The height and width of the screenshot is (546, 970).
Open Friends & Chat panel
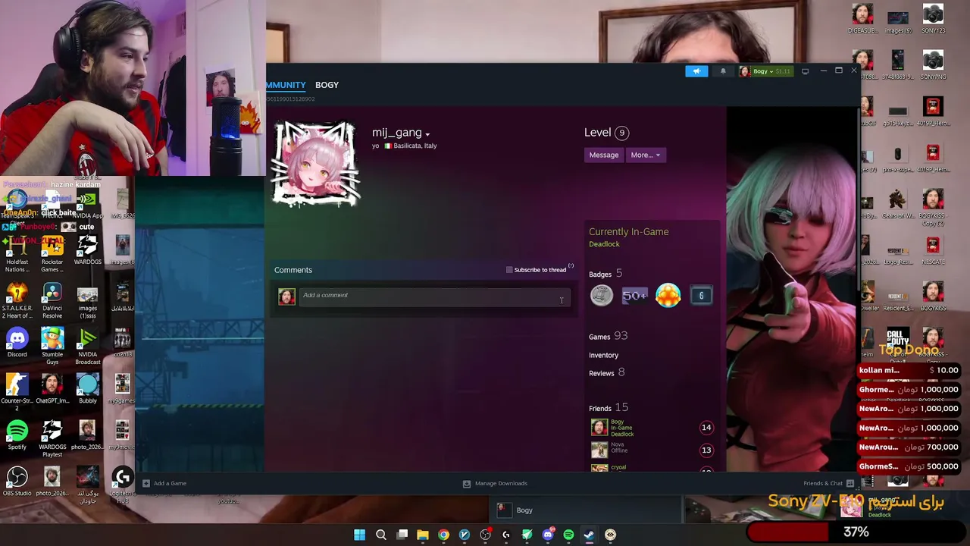tap(828, 483)
